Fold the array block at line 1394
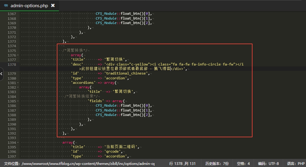The image size is (306, 167). (18, 143)
